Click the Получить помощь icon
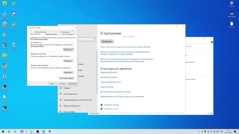 [102, 105]
